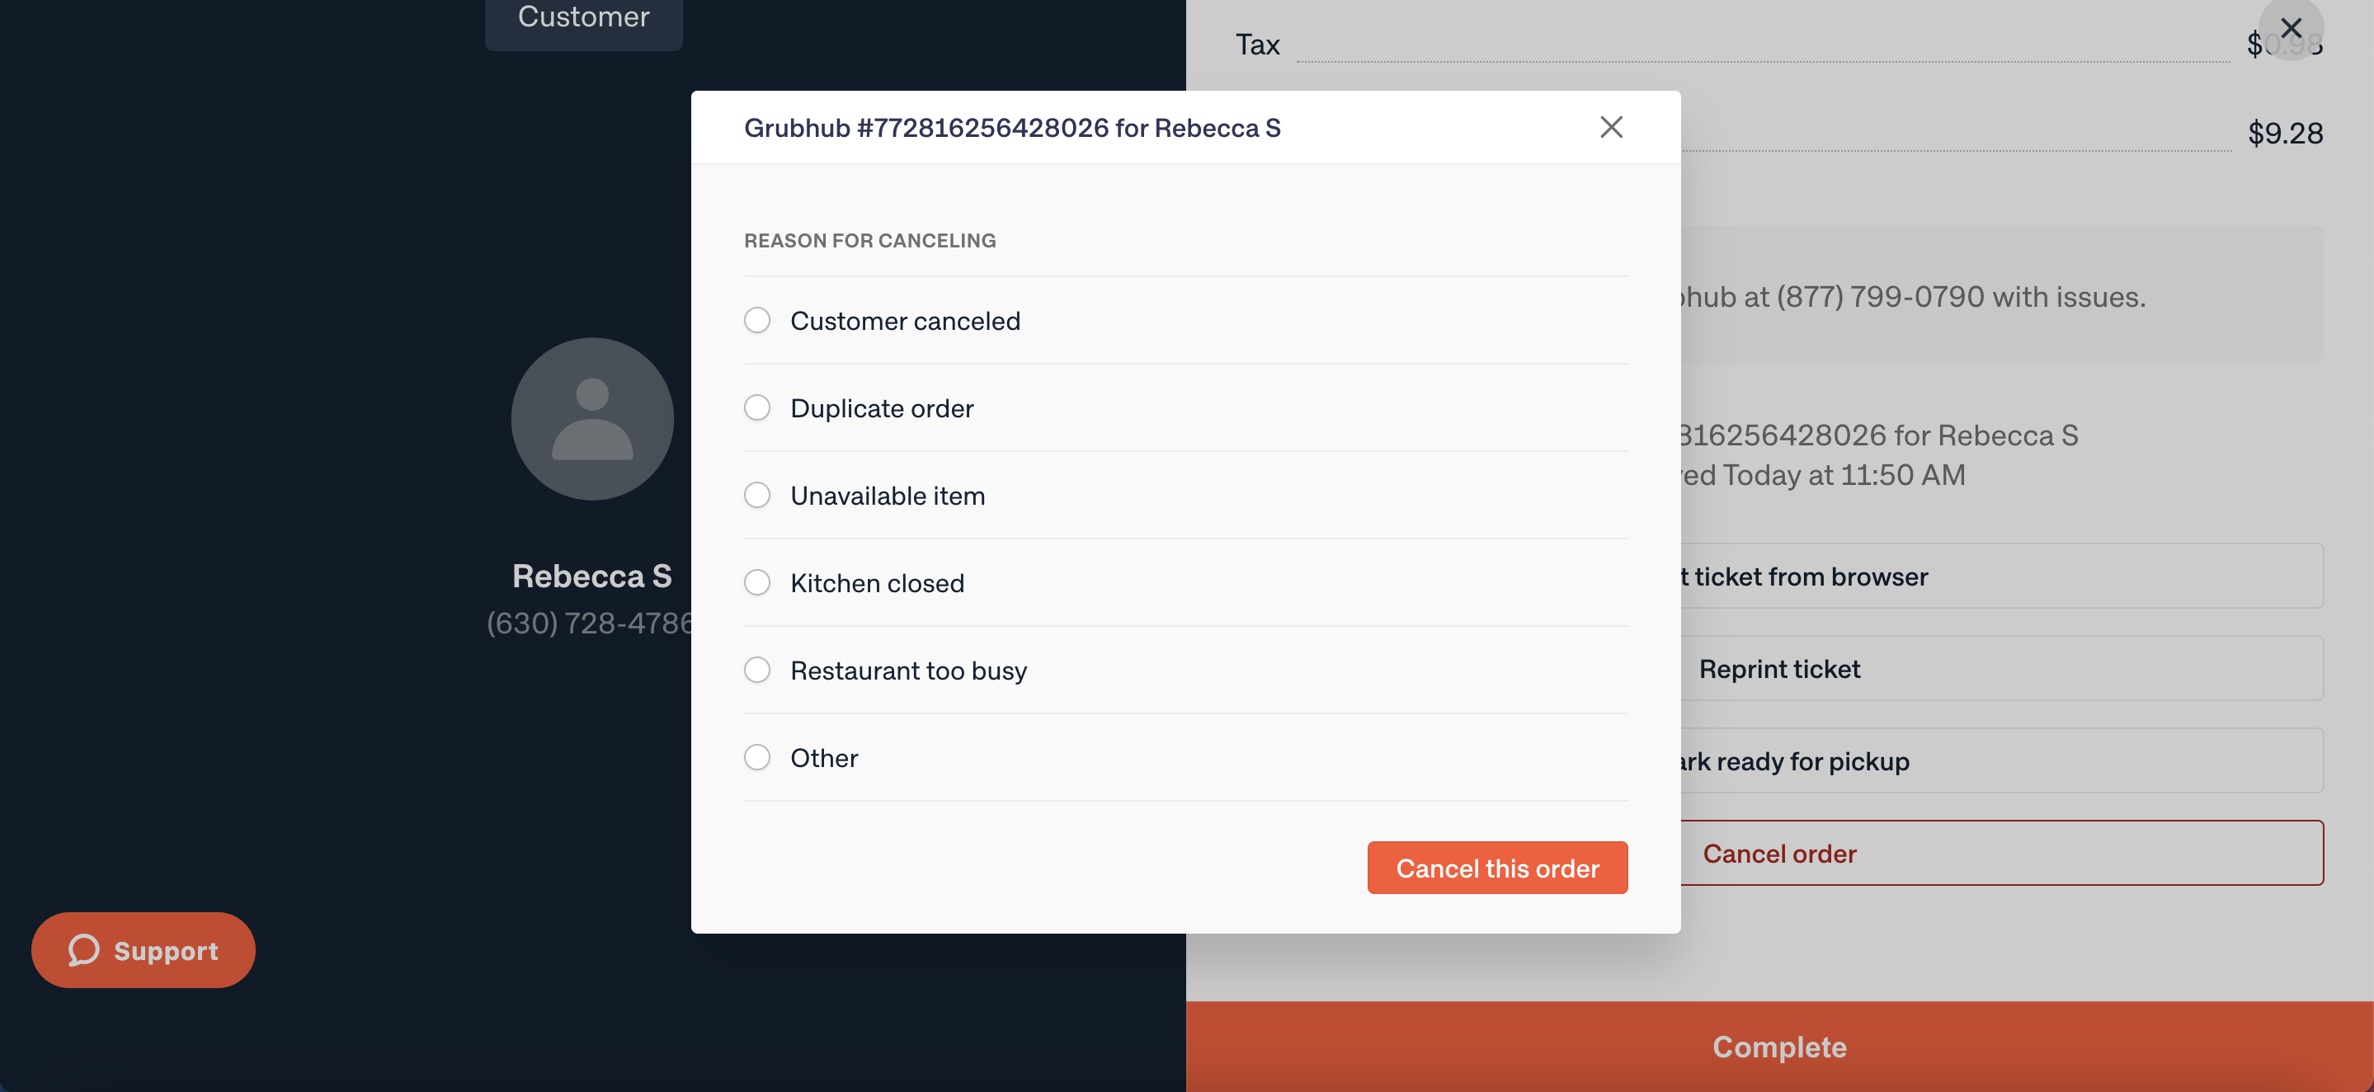Select the Customer canceled reason
This screenshot has width=2374, height=1092.
[756, 321]
